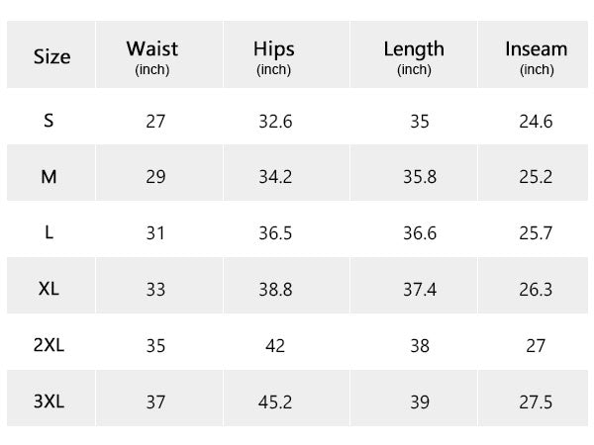Select the inseam value 27.5 for size 3XL
This screenshot has width=594, height=445.
pyautogui.click(x=535, y=402)
